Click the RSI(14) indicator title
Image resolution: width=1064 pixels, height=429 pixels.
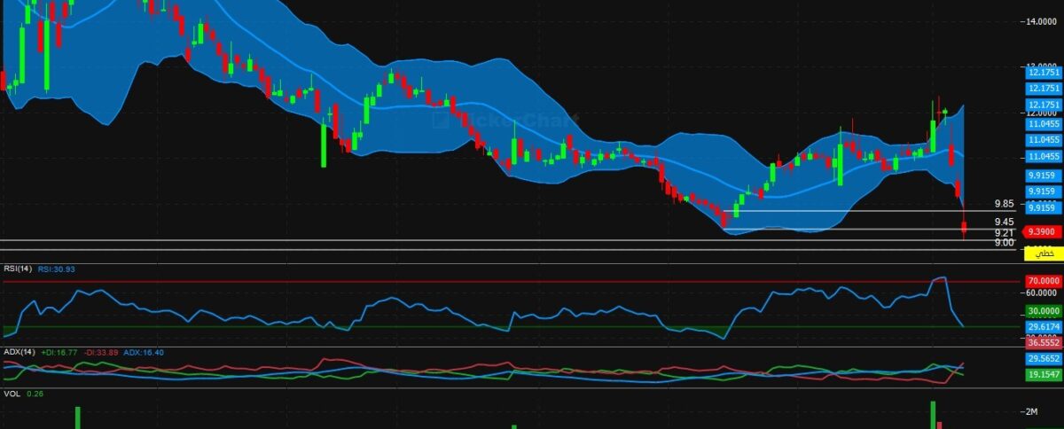pos(16,269)
